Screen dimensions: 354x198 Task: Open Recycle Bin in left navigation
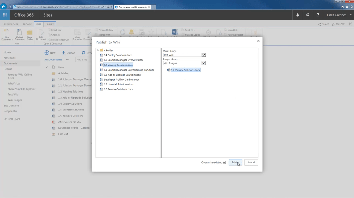(10, 111)
